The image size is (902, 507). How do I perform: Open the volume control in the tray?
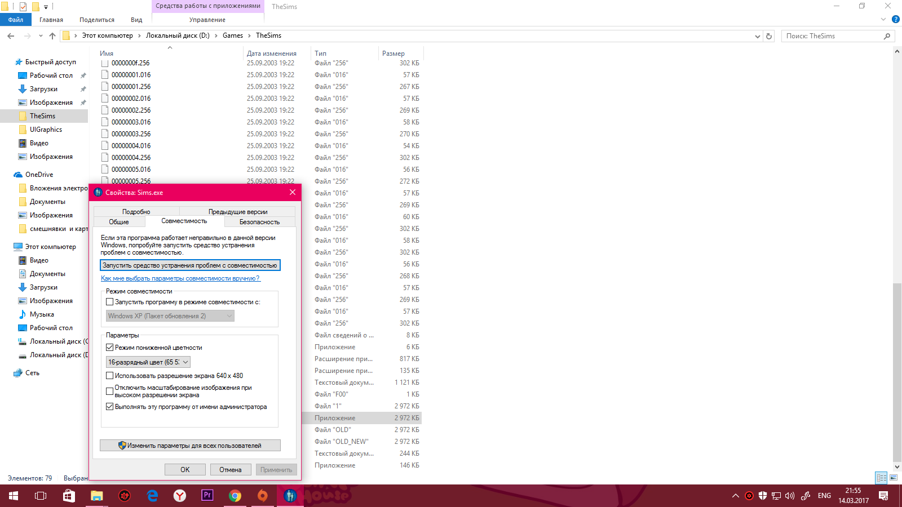(790, 496)
